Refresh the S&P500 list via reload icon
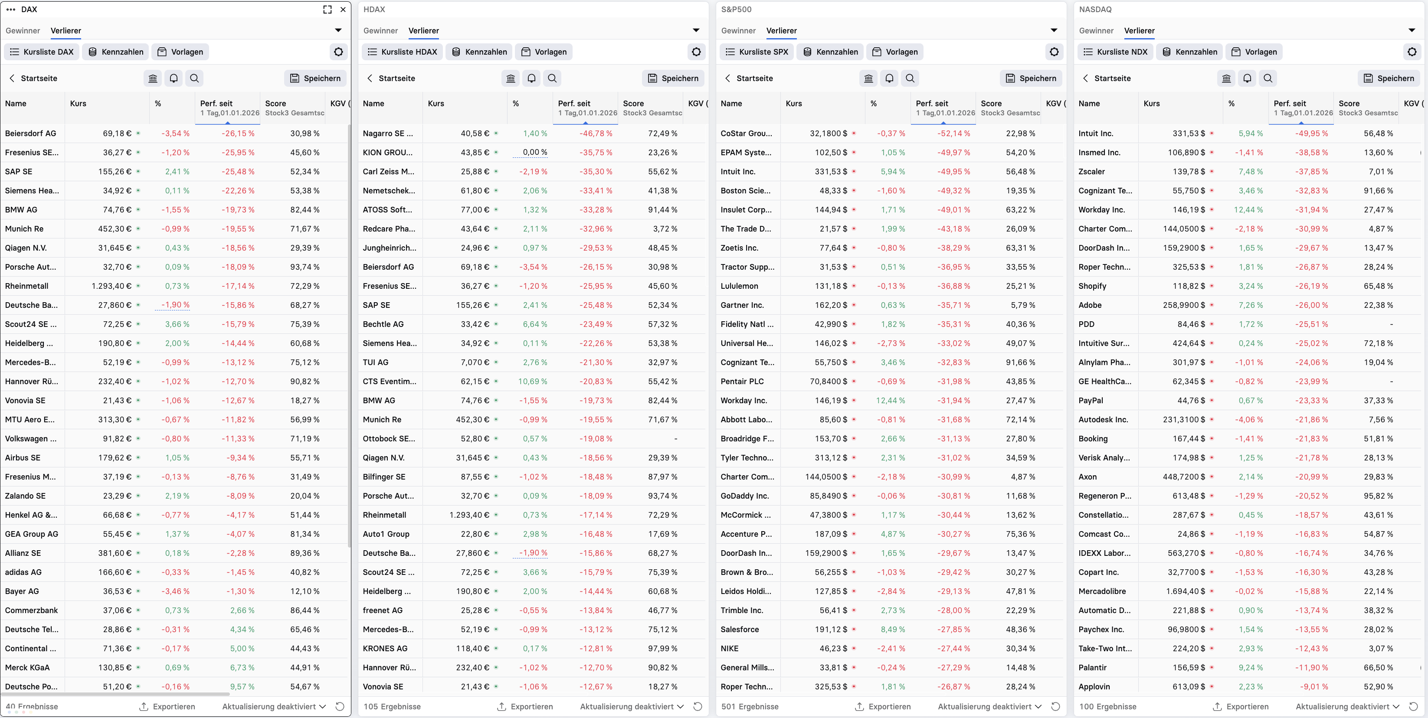The image size is (1428, 718). [1055, 706]
